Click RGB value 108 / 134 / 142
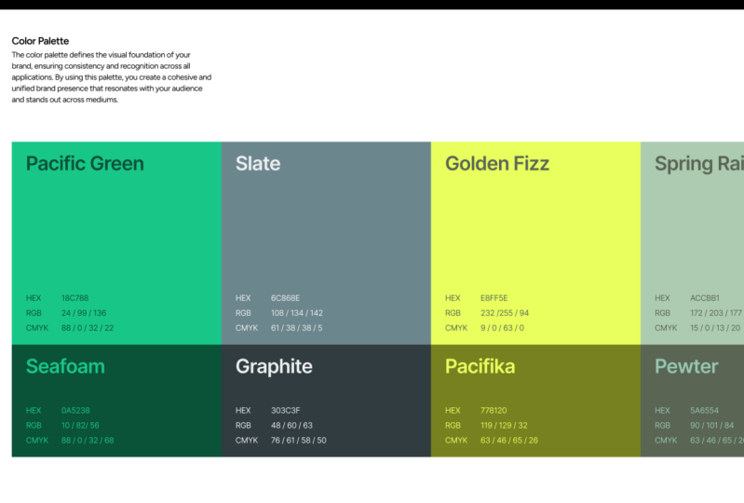The image size is (744, 503). click(x=297, y=313)
